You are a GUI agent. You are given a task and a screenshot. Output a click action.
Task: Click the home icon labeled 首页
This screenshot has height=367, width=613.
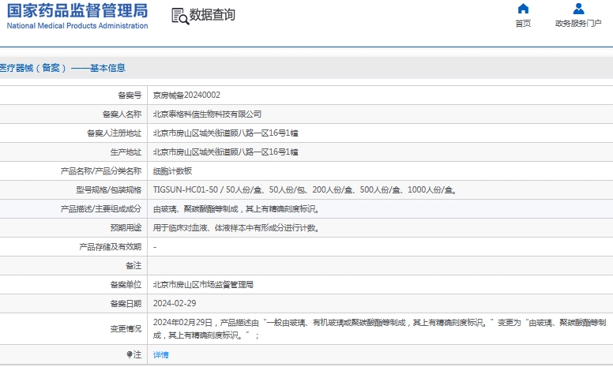pos(523,9)
